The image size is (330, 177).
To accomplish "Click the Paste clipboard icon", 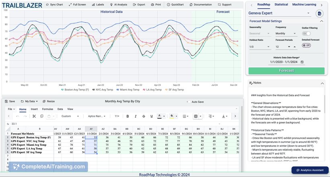I will click(49, 116).
